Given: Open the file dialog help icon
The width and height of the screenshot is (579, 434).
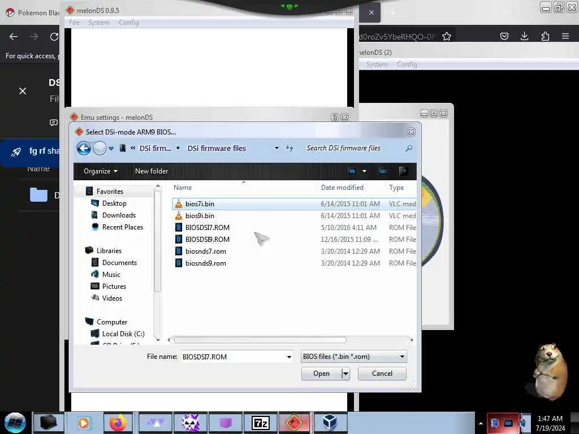Looking at the screenshot, I should point(403,171).
